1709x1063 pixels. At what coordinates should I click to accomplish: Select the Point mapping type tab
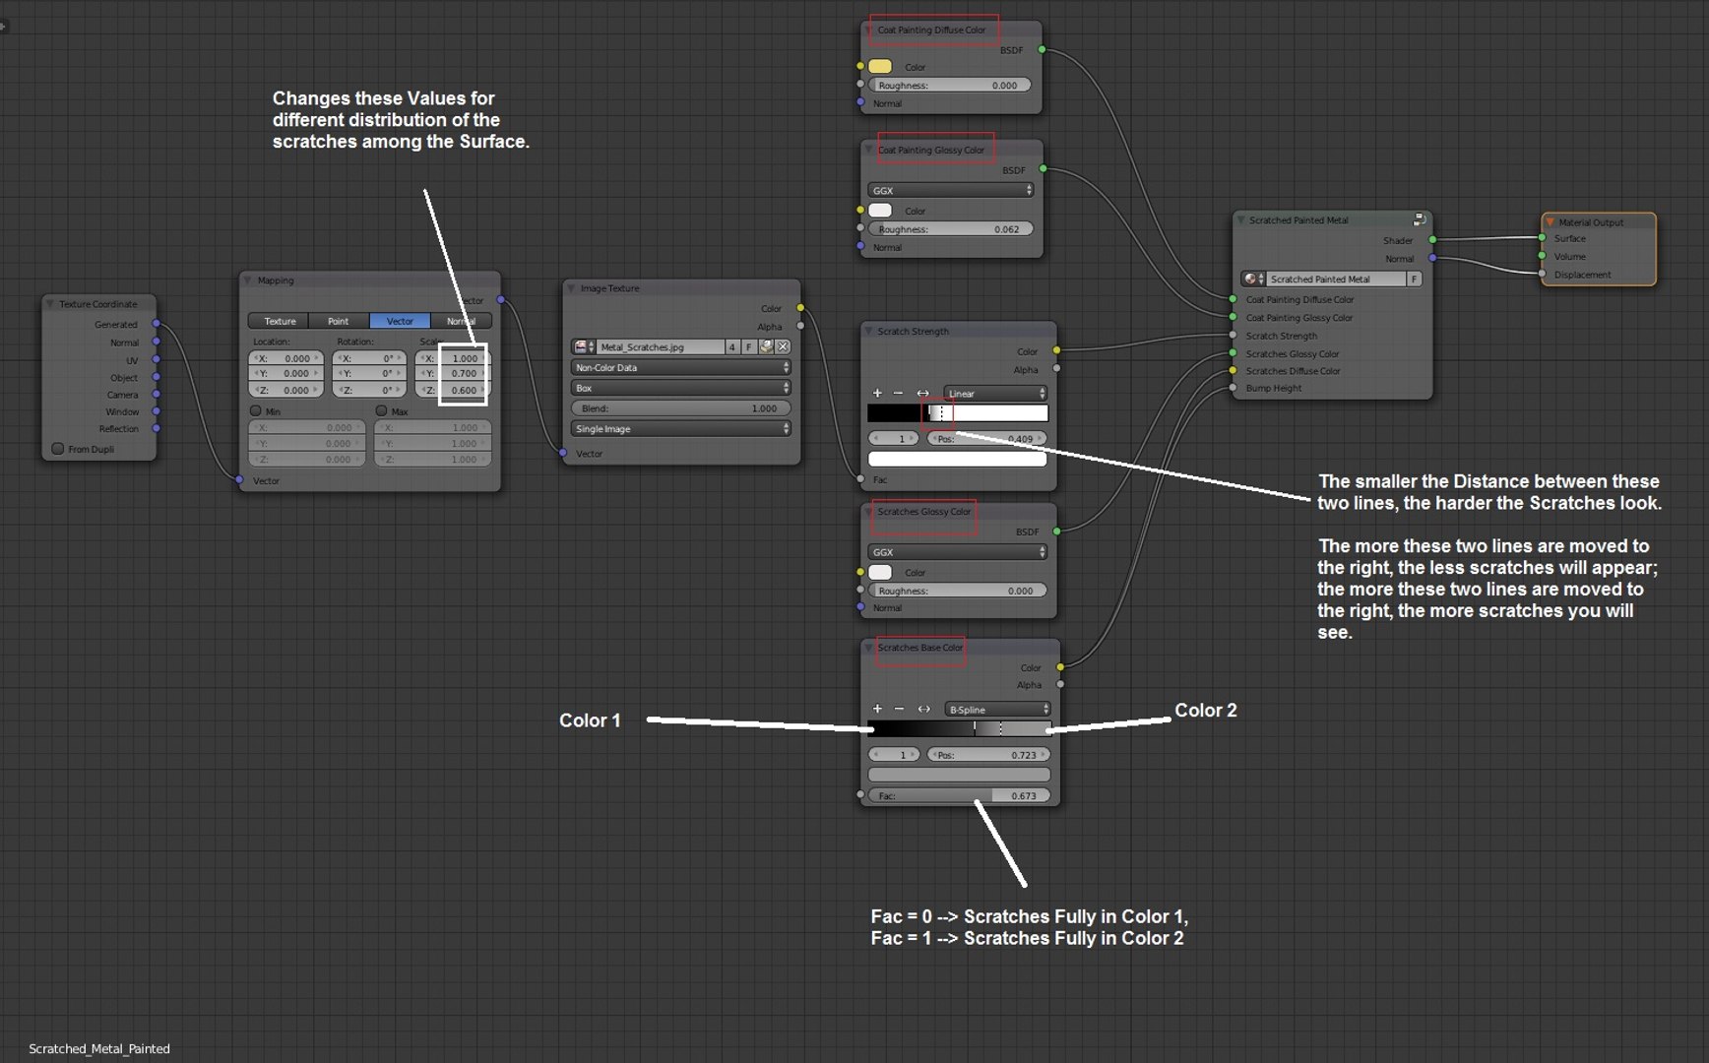(339, 321)
